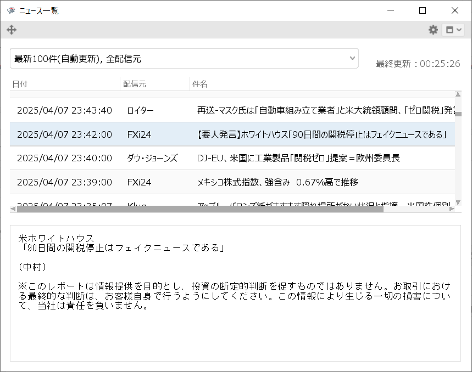Select the ロイター news row at 23:43:40
The height and width of the screenshot is (372, 472).
click(x=232, y=110)
